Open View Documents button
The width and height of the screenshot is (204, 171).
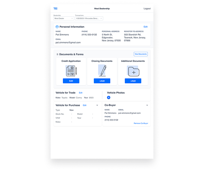pyautogui.click(x=141, y=54)
